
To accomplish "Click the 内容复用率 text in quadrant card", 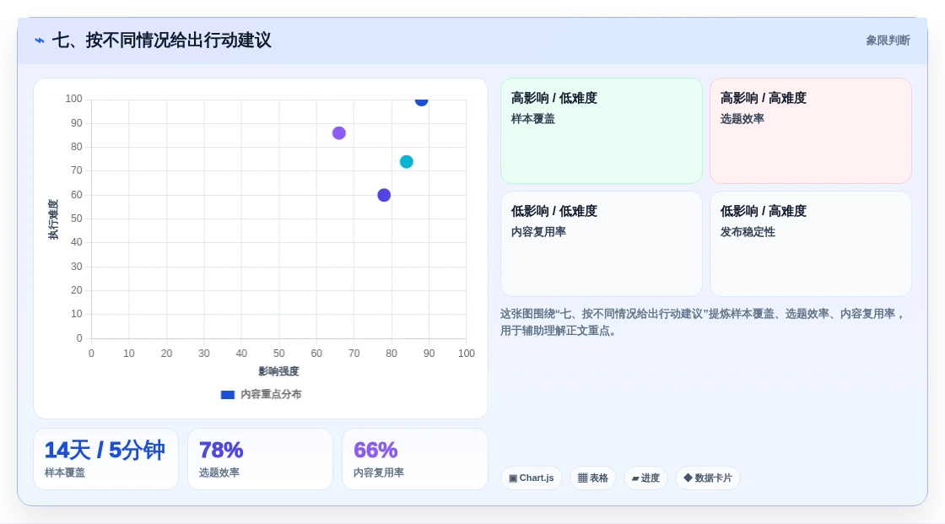I will coord(538,232).
